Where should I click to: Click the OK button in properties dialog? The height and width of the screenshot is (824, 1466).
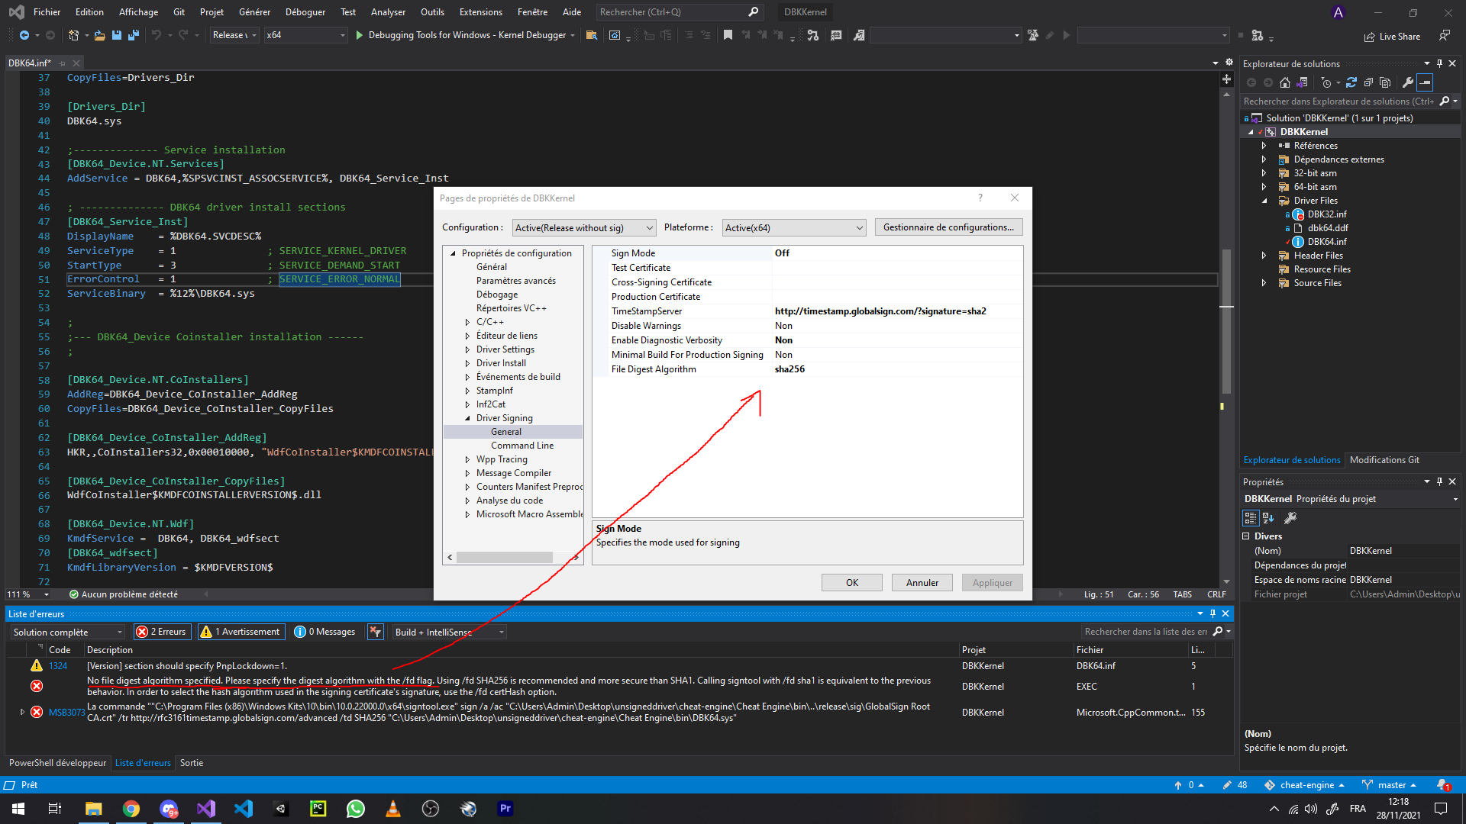click(851, 583)
